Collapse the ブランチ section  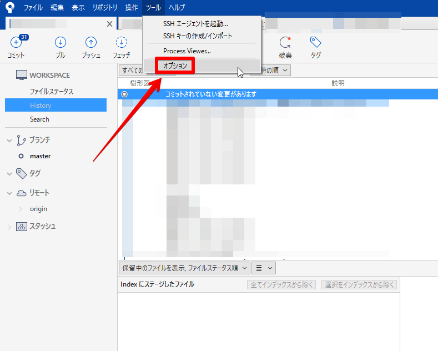tap(9, 141)
